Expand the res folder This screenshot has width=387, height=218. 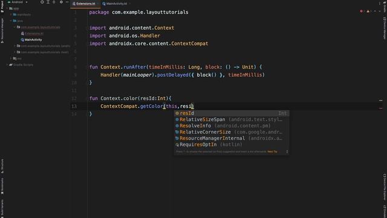[11, 59]
